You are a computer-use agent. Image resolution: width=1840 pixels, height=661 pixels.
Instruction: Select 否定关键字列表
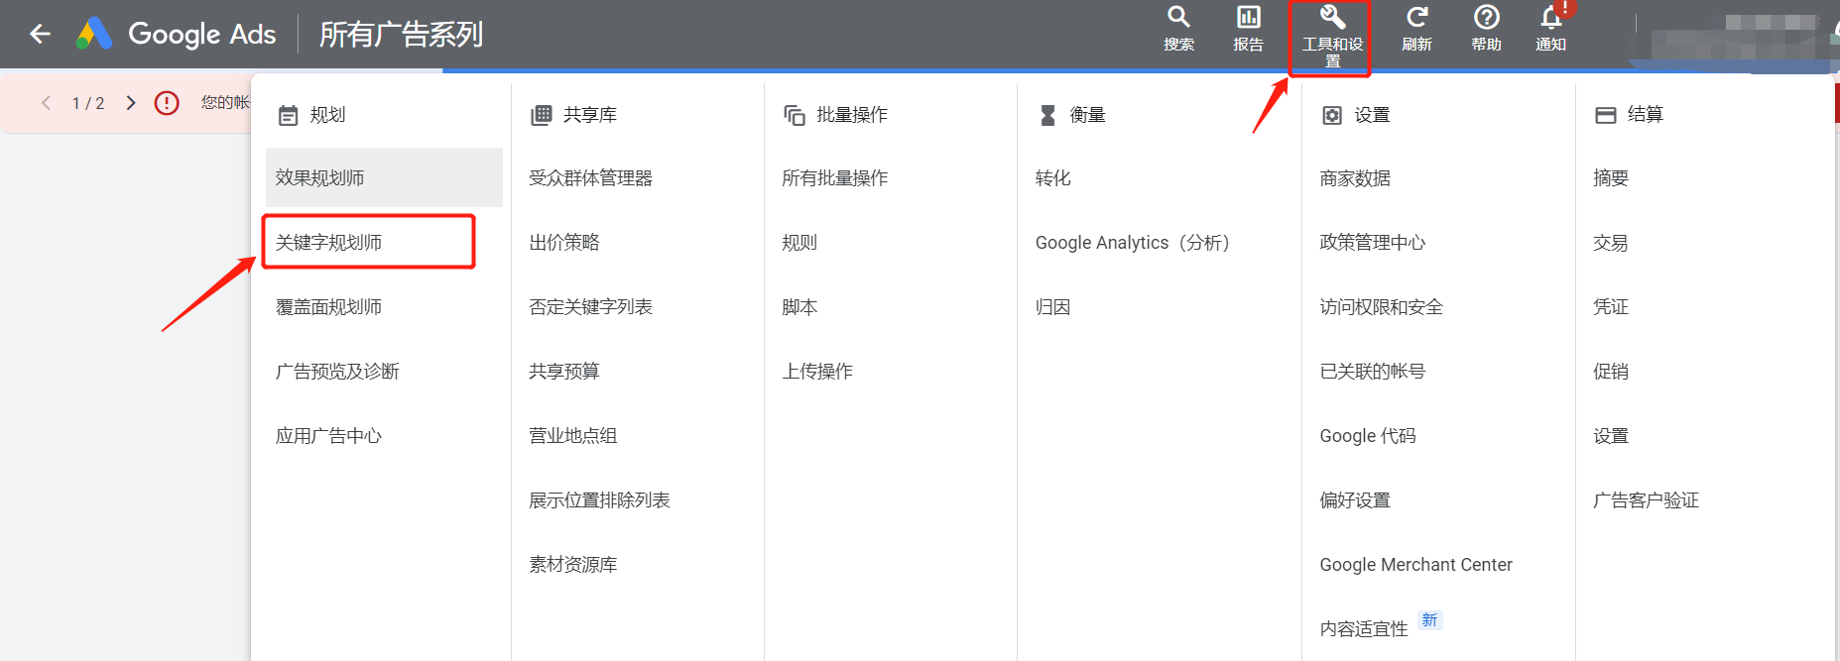pos(590,307)
